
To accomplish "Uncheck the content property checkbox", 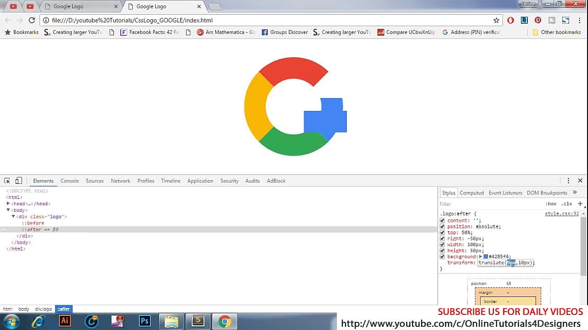I will click(442, 220).
